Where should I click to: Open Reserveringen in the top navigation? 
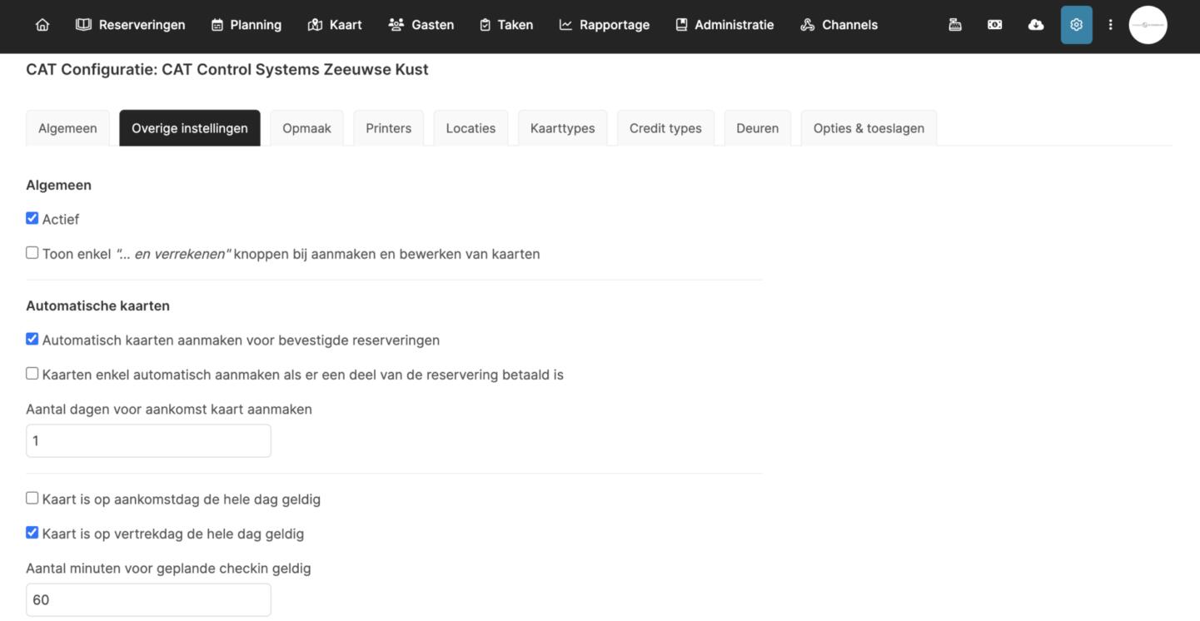(131, 25)
